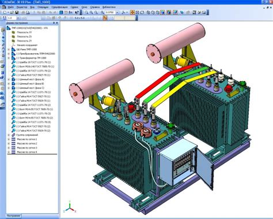The width and height of the screenshot is (273, 219).
Task: Expand the Рама ТМП-1000 tree node
Action: pos(9,50)
